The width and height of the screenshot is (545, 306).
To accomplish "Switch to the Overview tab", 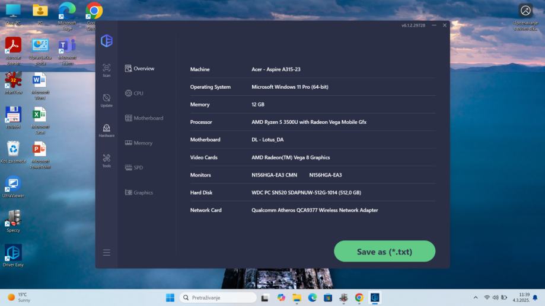I will 140,68.
